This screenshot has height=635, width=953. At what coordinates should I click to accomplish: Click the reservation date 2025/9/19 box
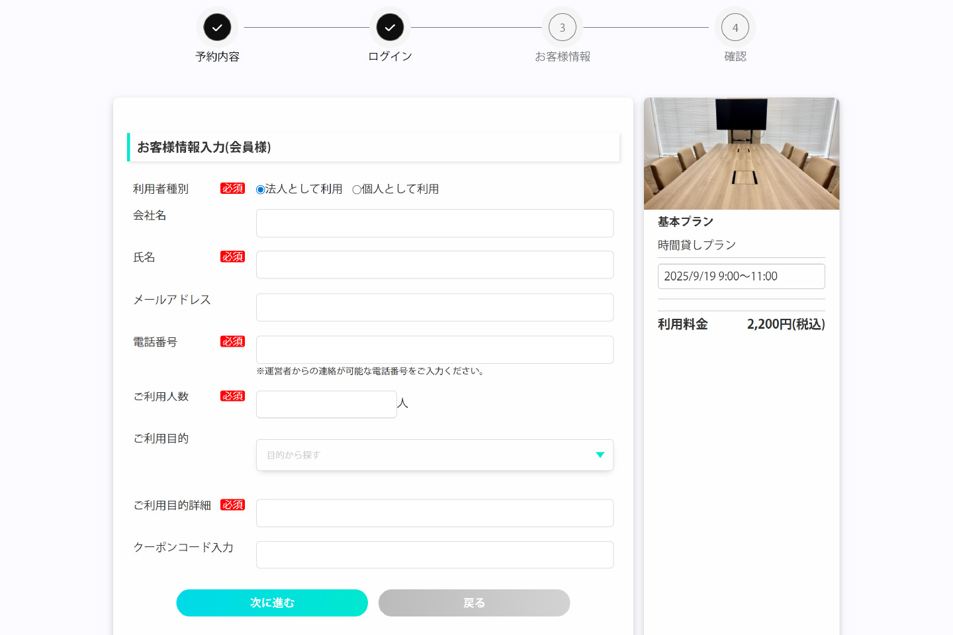tap(741, 276)
